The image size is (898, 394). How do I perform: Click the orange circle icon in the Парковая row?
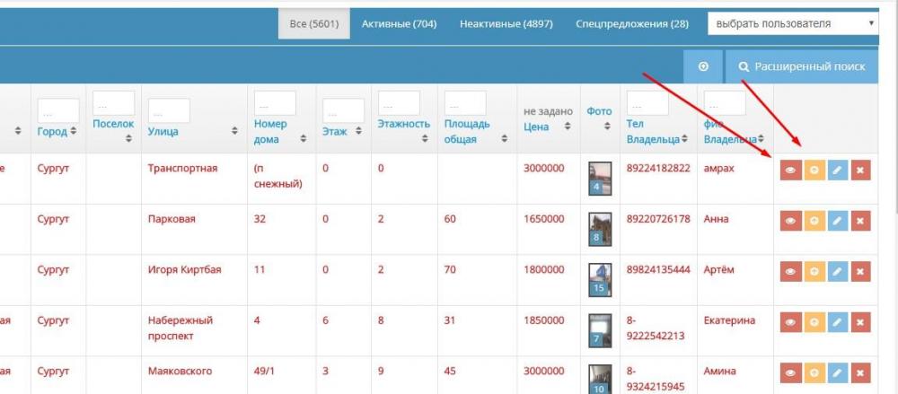pos(814,221)
